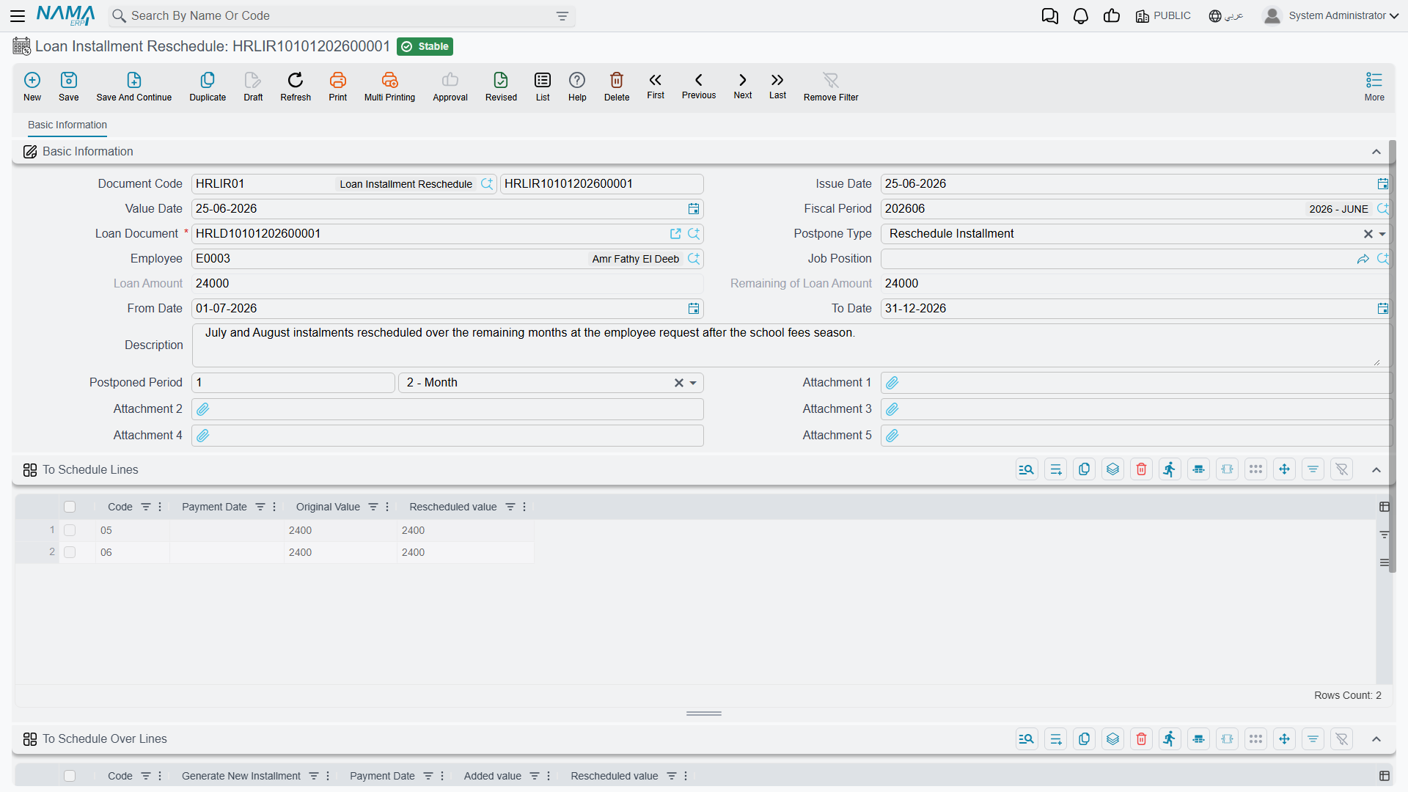The height and width of the screenshot is (792, 1408).
Task: Click Remove Filter button
Action: (831, 86)
